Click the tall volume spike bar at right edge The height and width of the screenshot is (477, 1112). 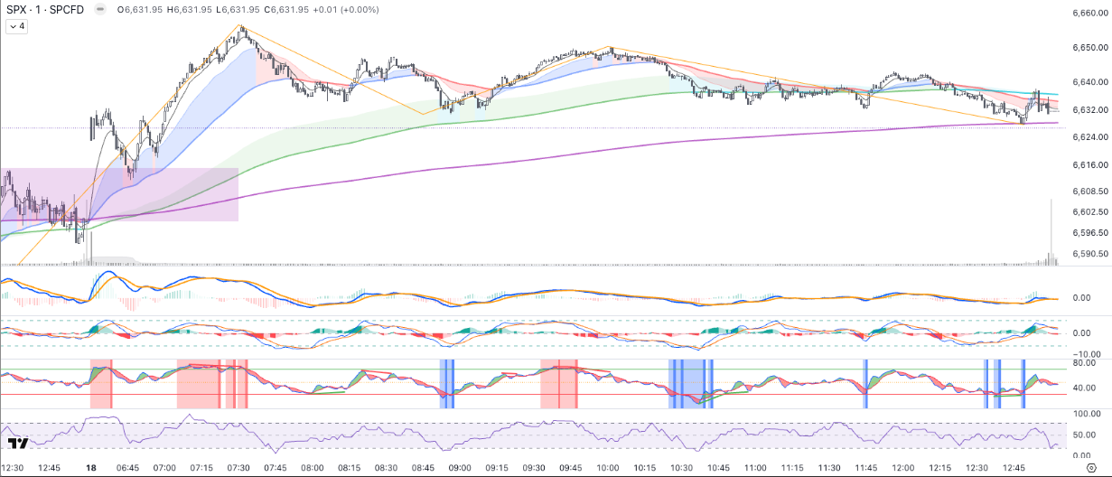pyautogui.click(x=1051, y=233)
